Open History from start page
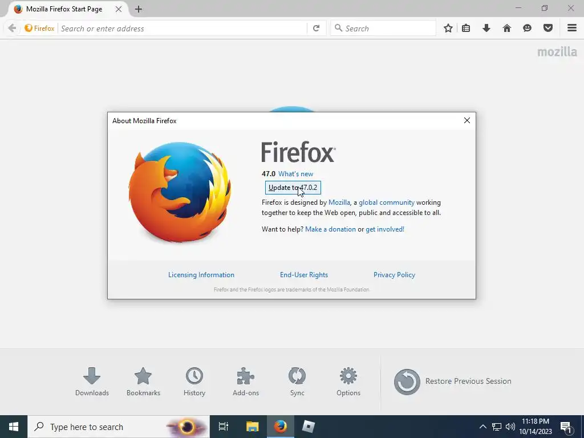The height and width of the screenshot is (438, 584). 194,382
